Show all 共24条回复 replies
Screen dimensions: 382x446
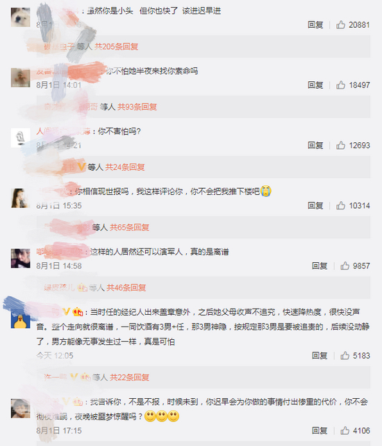point(125,167)
